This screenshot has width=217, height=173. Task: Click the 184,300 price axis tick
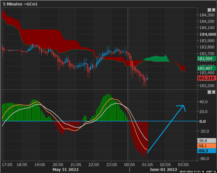[x=207, y=15]
